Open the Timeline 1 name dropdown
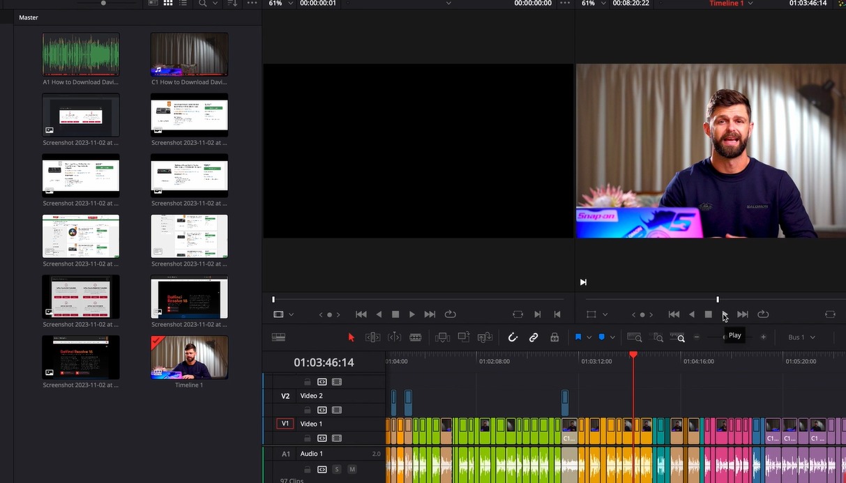This screenshot has width=846, height=483. [x=750, y=3]
